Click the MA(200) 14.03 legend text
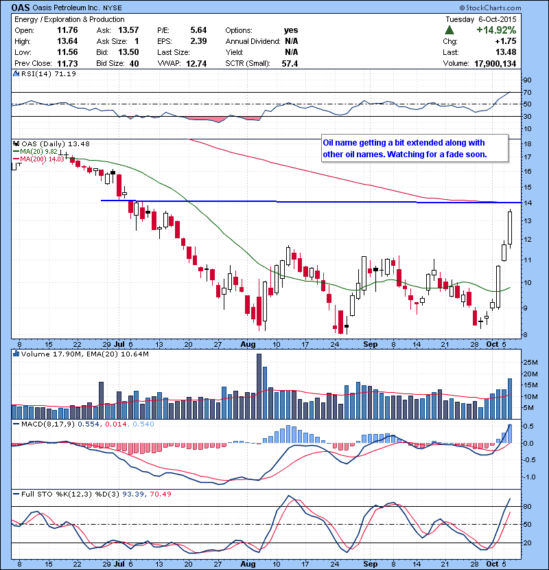Screen dimensions: 549x570 [42, 159]
